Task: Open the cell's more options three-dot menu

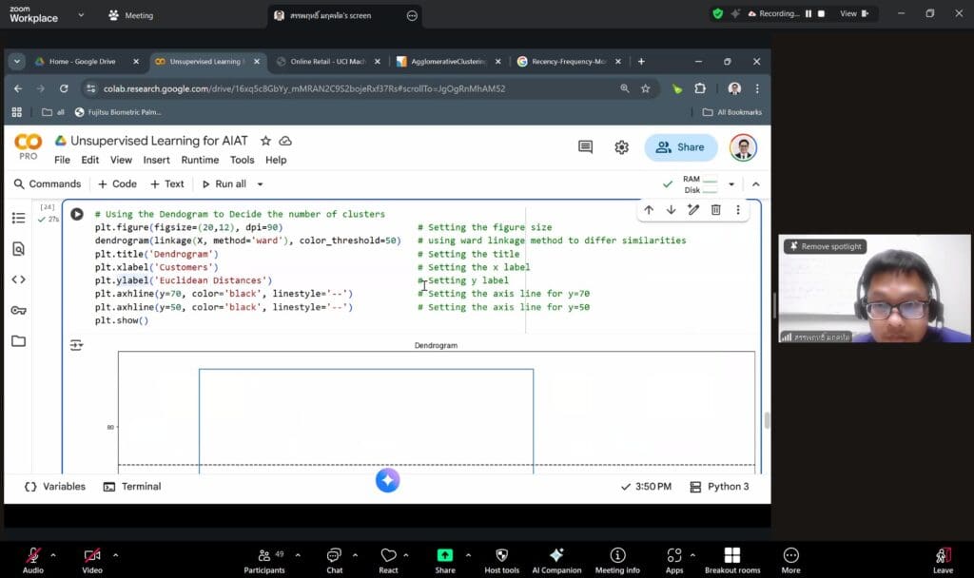Action: click(737, 210)
